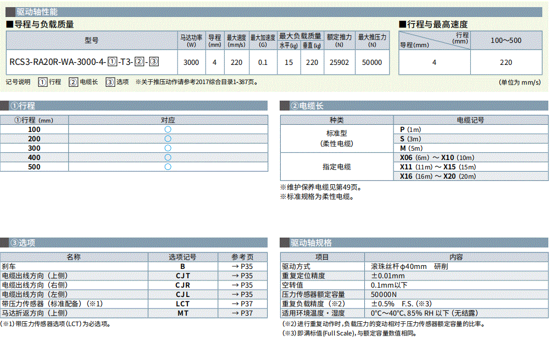550x341 pixels.
Task: Select the '标准型 (柔性电缆)' cable type cell
Action: click(x=337, y=139)
